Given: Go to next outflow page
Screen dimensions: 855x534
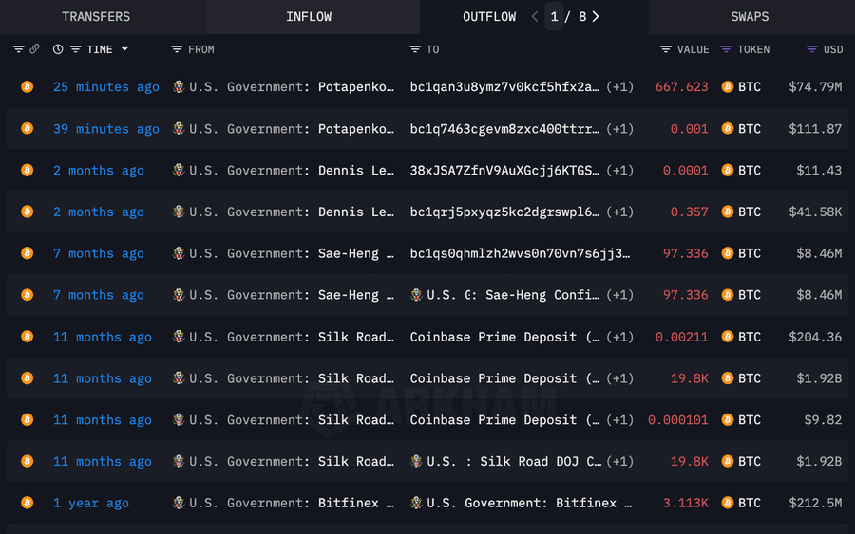Looking at the screenshot, I should click(596, 17).
